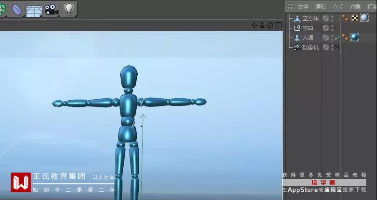377x200 pixels.
Task: Open the 文件 menu in Object Manager
Action: coord(303,7)
